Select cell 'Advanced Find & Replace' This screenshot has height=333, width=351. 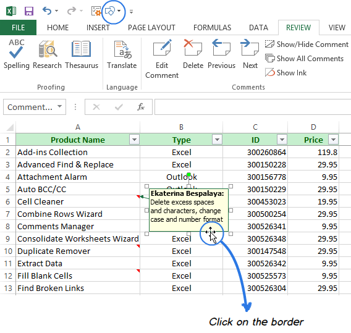point(78,164)
